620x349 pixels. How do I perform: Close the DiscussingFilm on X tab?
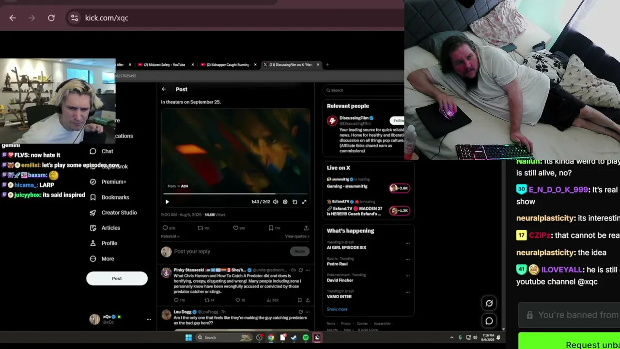pos(318,64)
